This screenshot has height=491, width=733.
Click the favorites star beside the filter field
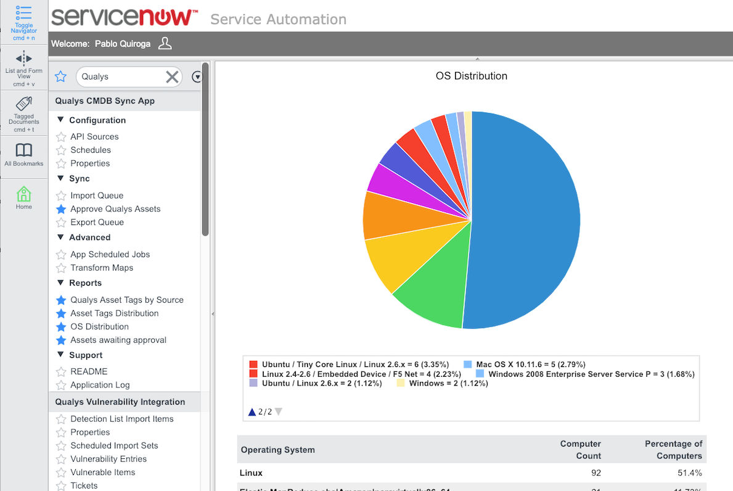click(x=61, y=76)
